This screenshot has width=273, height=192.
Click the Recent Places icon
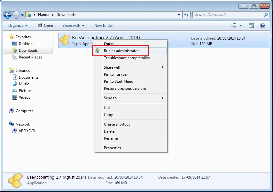point(15,57)
